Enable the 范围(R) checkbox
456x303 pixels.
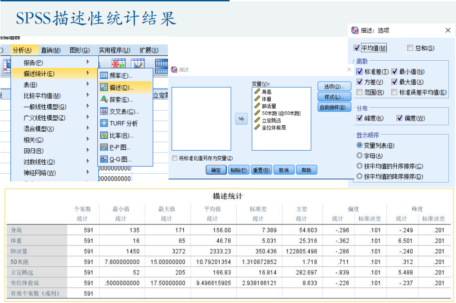(360, 93)
